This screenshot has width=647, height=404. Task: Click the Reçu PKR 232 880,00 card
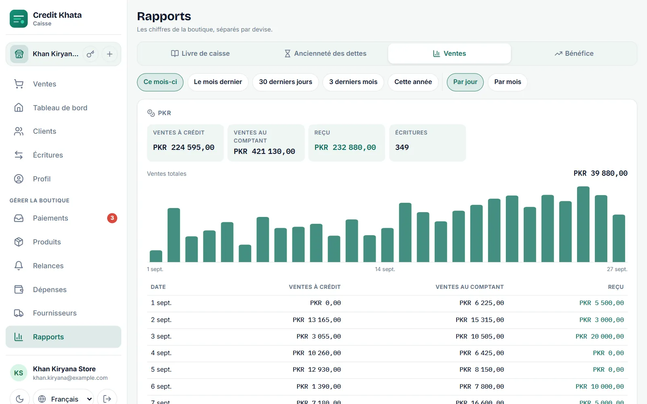347,143
